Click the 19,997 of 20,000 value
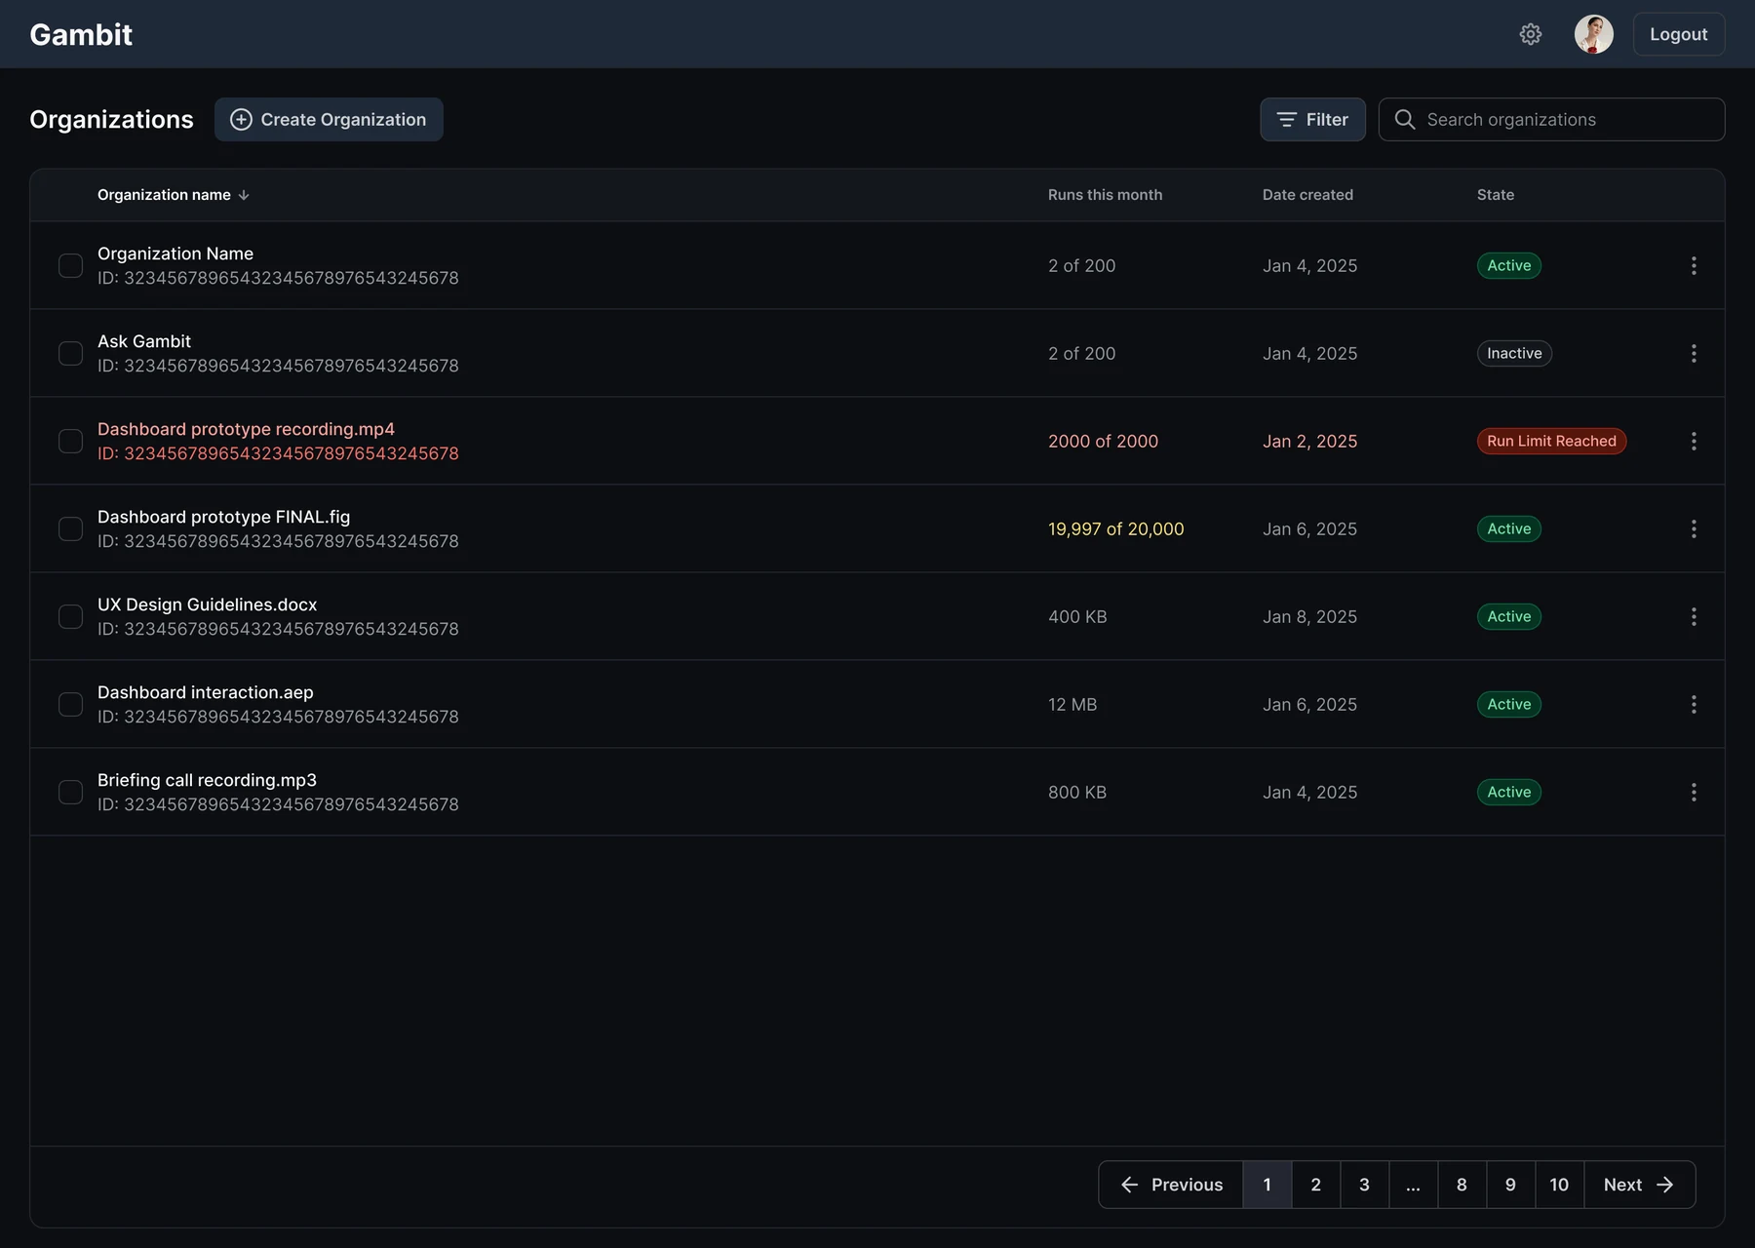1755x1248 pixels. (1116, 528)
